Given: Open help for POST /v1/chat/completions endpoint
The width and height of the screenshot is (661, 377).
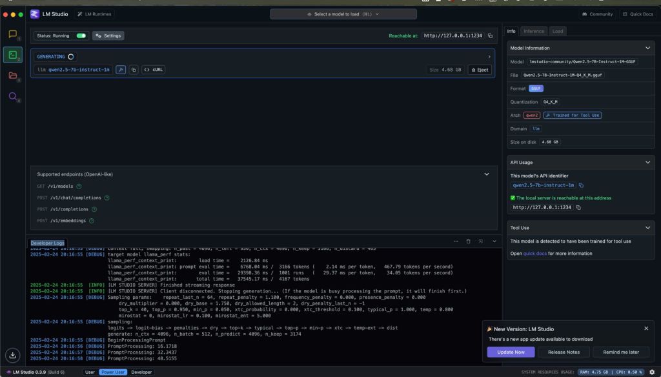Looking at the screenshot, I should tap(107, 198).
